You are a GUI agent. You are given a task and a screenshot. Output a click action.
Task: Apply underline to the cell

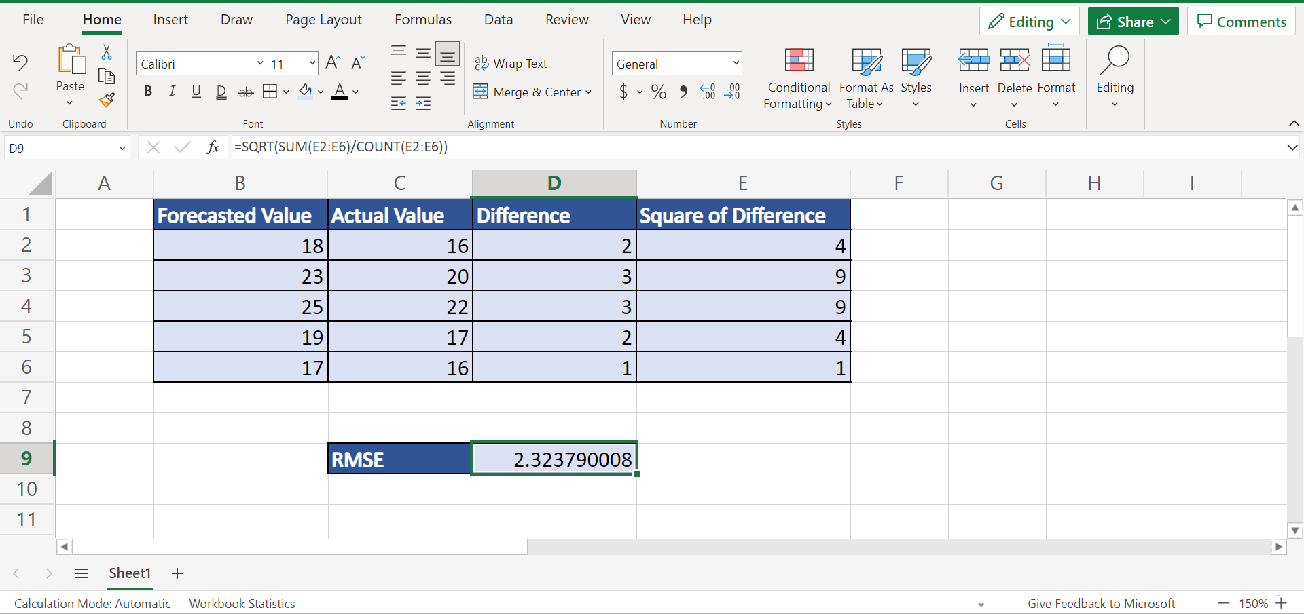pyautogui.click(x=196, y=92)
